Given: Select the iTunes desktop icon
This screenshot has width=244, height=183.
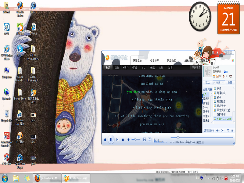Looking at the screenshot, I should 33,7.
